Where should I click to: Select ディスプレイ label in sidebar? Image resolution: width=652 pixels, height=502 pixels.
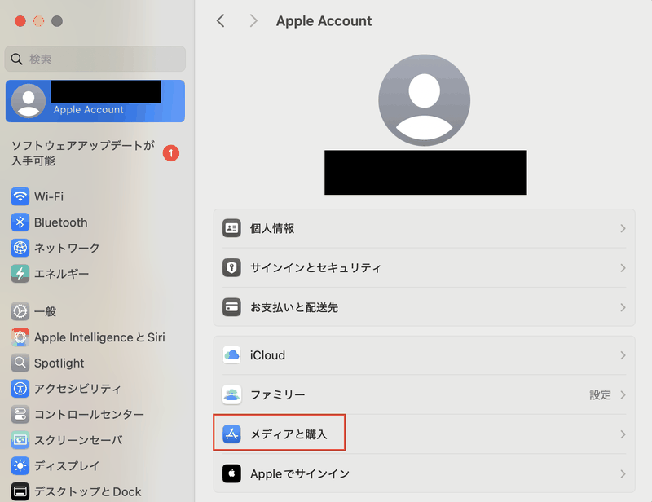pyautogui.click(x=67, y=466)
